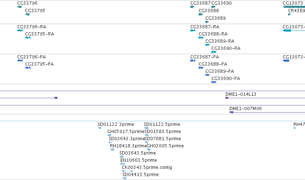The image size is (305, 180).
Task: Select the DME1-014L13 BAC clone arrow
Action: point(227,98)
